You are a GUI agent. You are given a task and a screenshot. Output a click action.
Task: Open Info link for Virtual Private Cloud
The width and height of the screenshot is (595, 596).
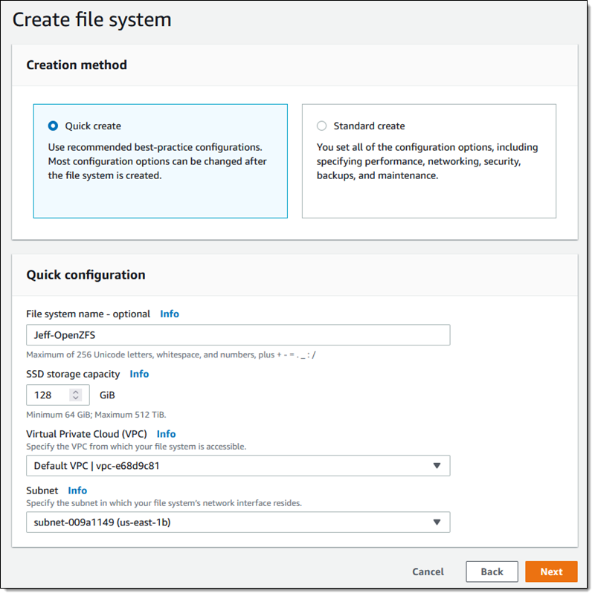pyautogui.click(x=167, y=434)
